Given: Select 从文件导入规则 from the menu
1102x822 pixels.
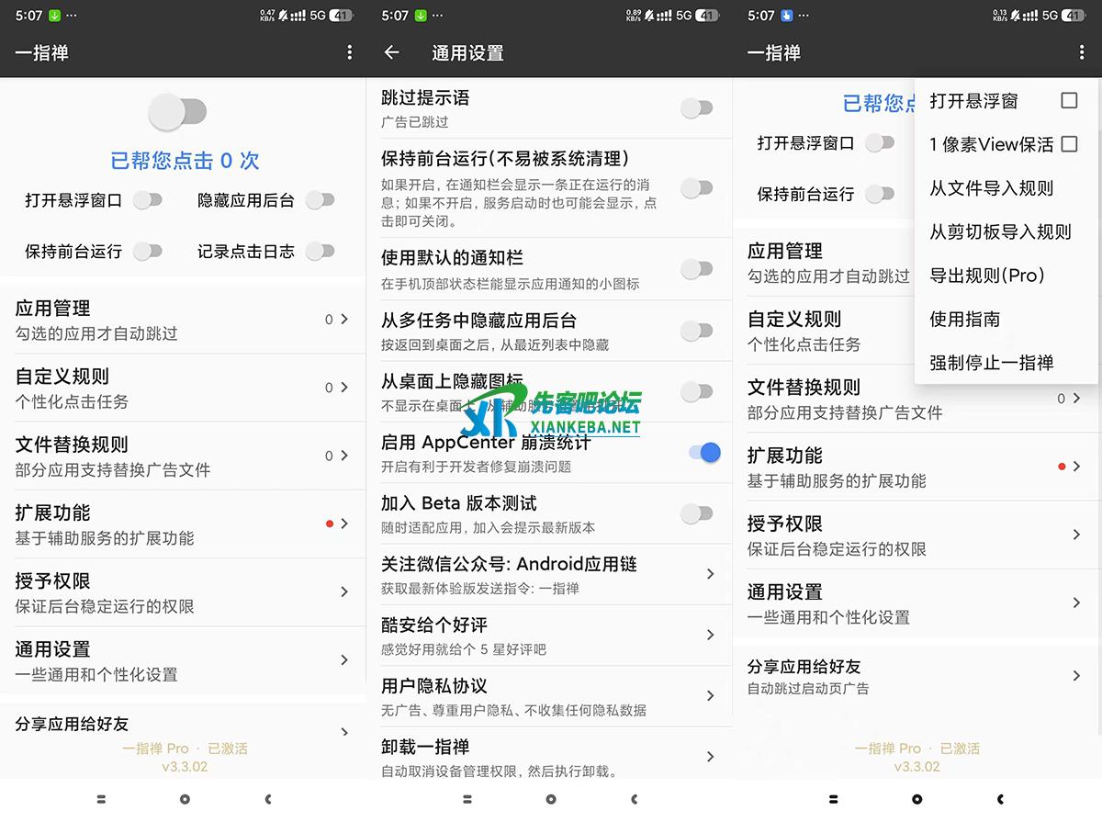Looking at the screenshot, I should (991, 188).
